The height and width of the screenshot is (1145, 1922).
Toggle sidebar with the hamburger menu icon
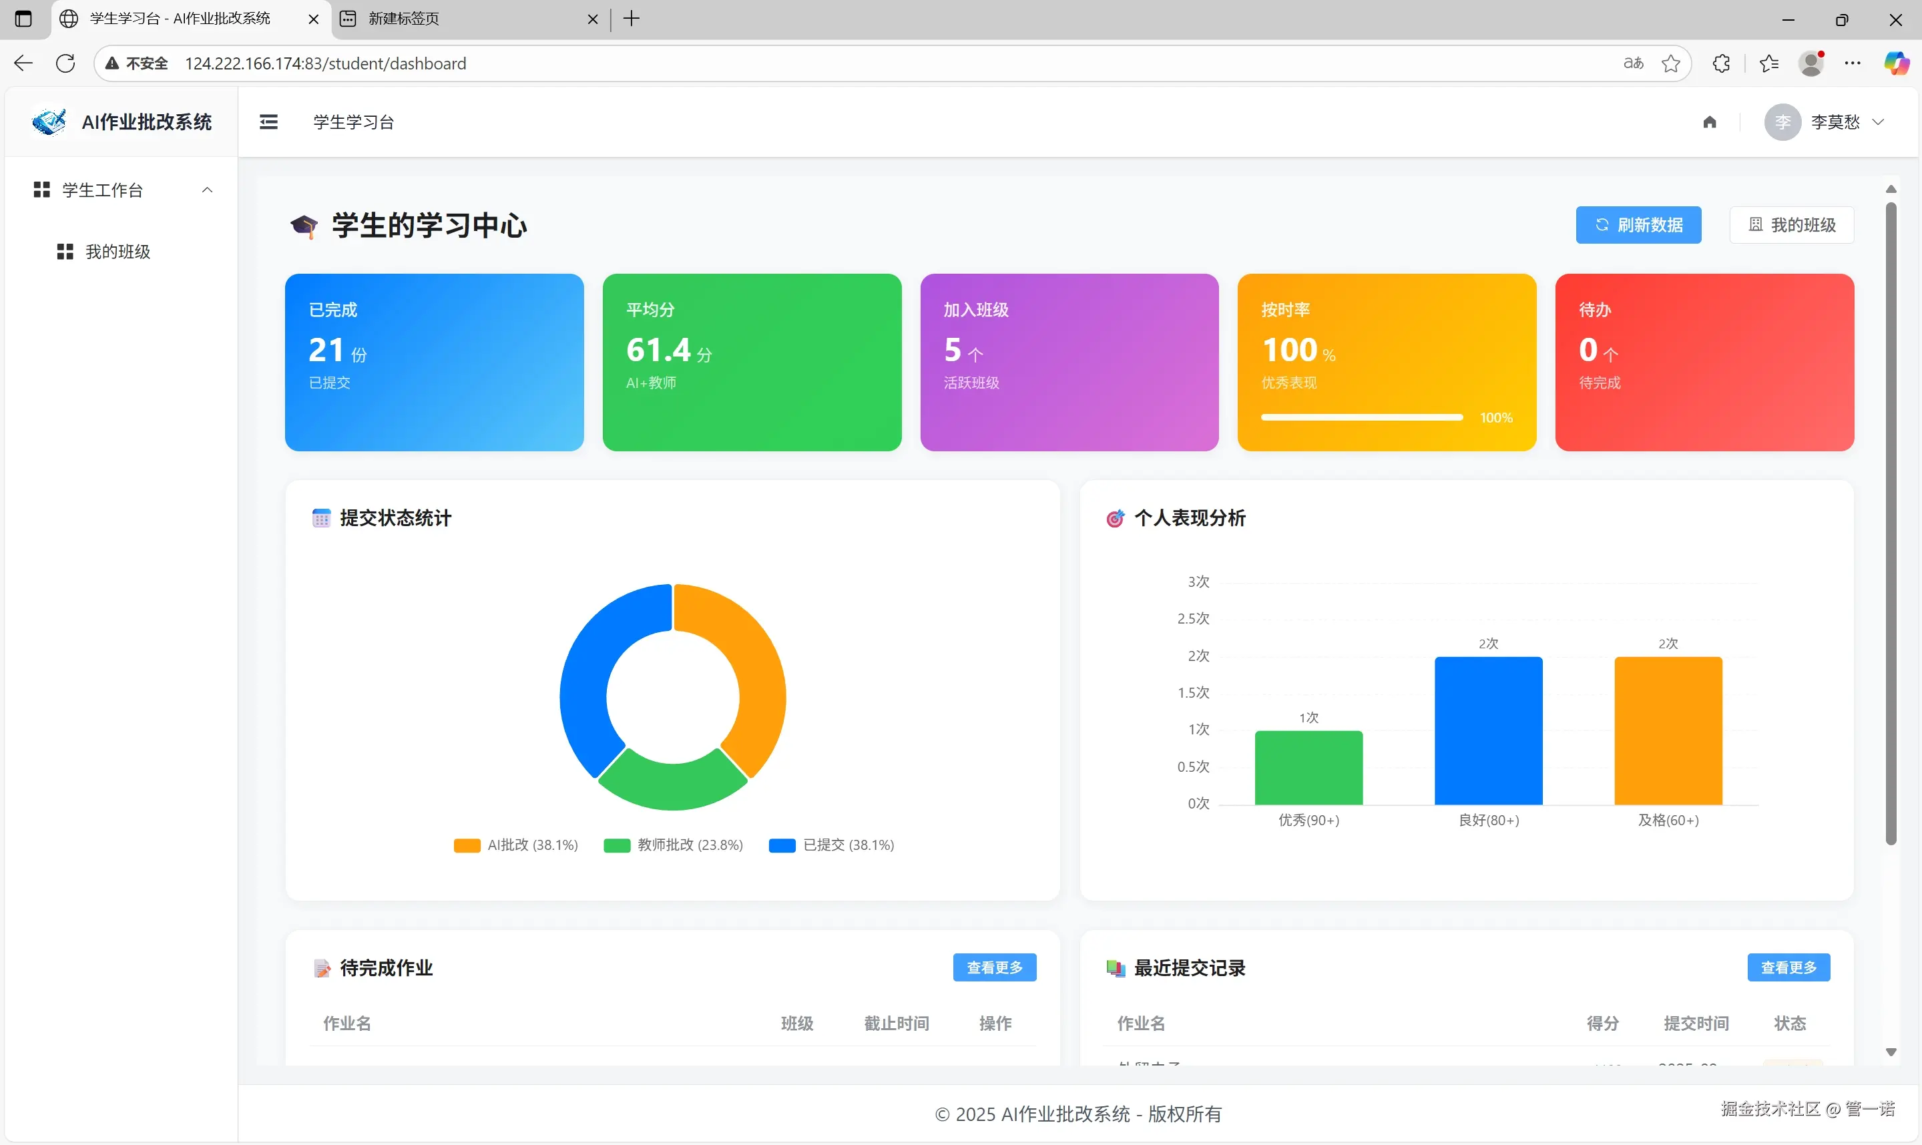pos(268,122)
